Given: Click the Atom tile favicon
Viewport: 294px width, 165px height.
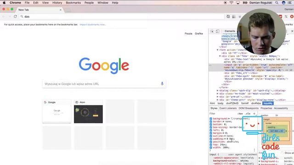Looking at the screenshot, I should click(x=77, y=102).
